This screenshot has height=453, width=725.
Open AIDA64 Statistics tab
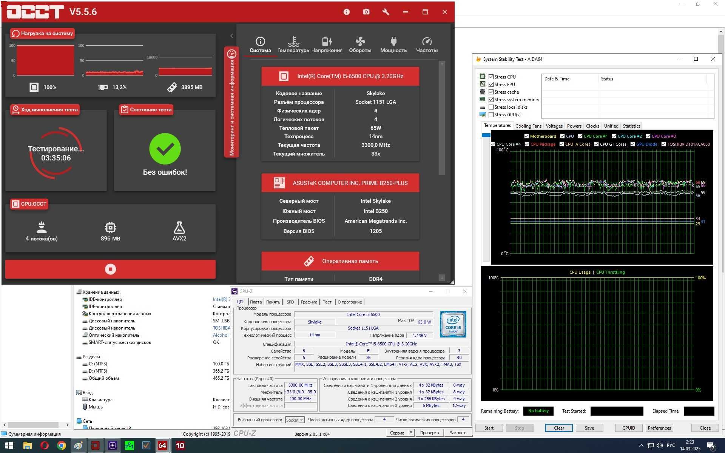[631, 126]
